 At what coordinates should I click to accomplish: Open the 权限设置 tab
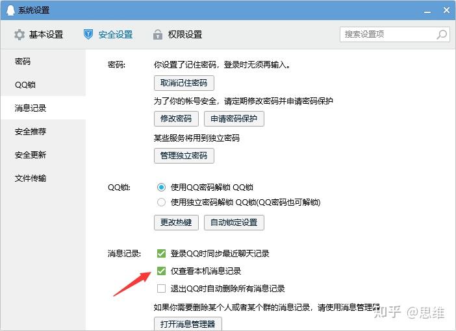pyautogui.click(x=178, y=34)
